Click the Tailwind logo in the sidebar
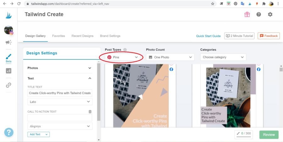Screen dimensions: 283x142 9,15
